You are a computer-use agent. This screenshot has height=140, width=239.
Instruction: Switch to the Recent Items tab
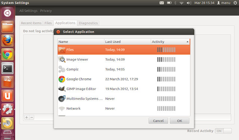[x=31, y=23]
